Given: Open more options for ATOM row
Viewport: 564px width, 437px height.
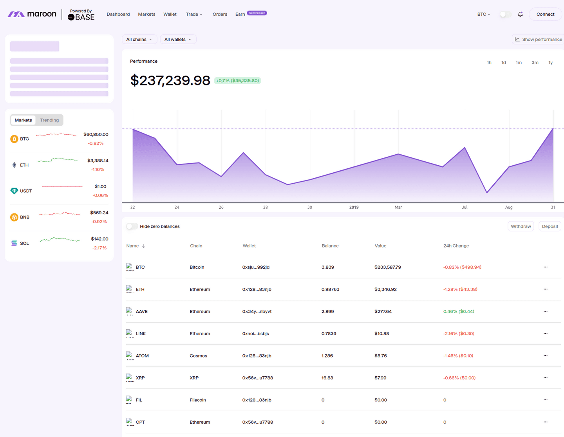Looking at the screenshot, I should (546, 356).
